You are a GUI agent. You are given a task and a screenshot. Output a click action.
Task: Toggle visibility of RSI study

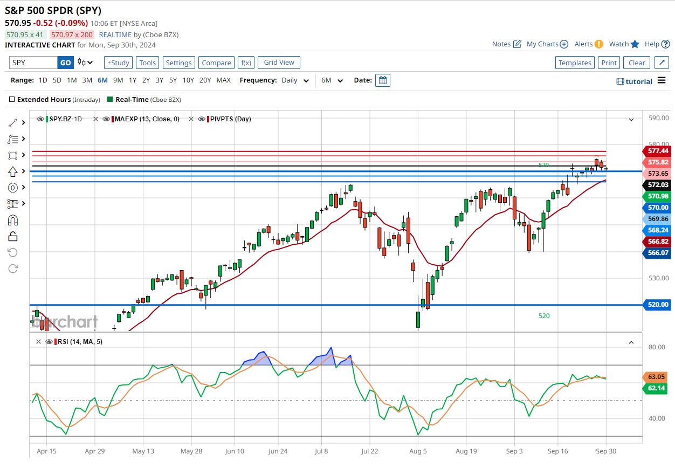point(49,342)
